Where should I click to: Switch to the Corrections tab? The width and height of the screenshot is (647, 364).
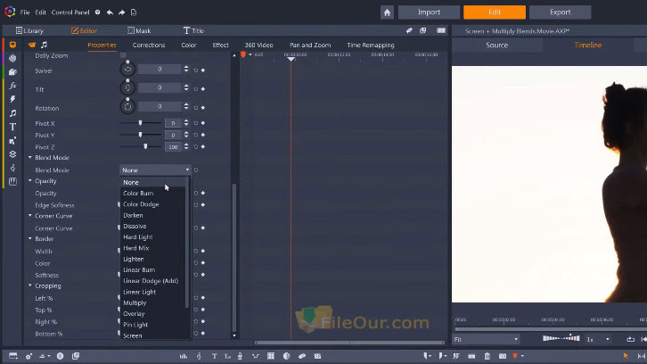[x=149, y=45]
